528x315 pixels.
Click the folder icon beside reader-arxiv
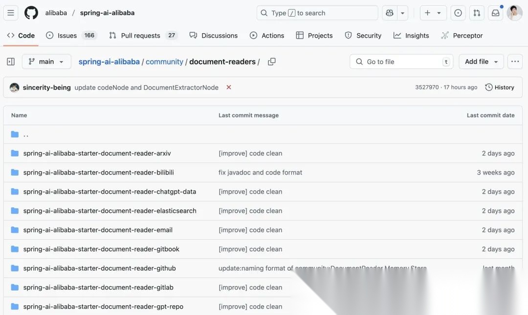(15, 153)
